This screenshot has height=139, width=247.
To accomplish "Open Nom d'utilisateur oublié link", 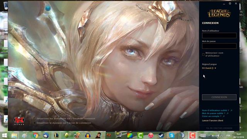I will (217, 110).
